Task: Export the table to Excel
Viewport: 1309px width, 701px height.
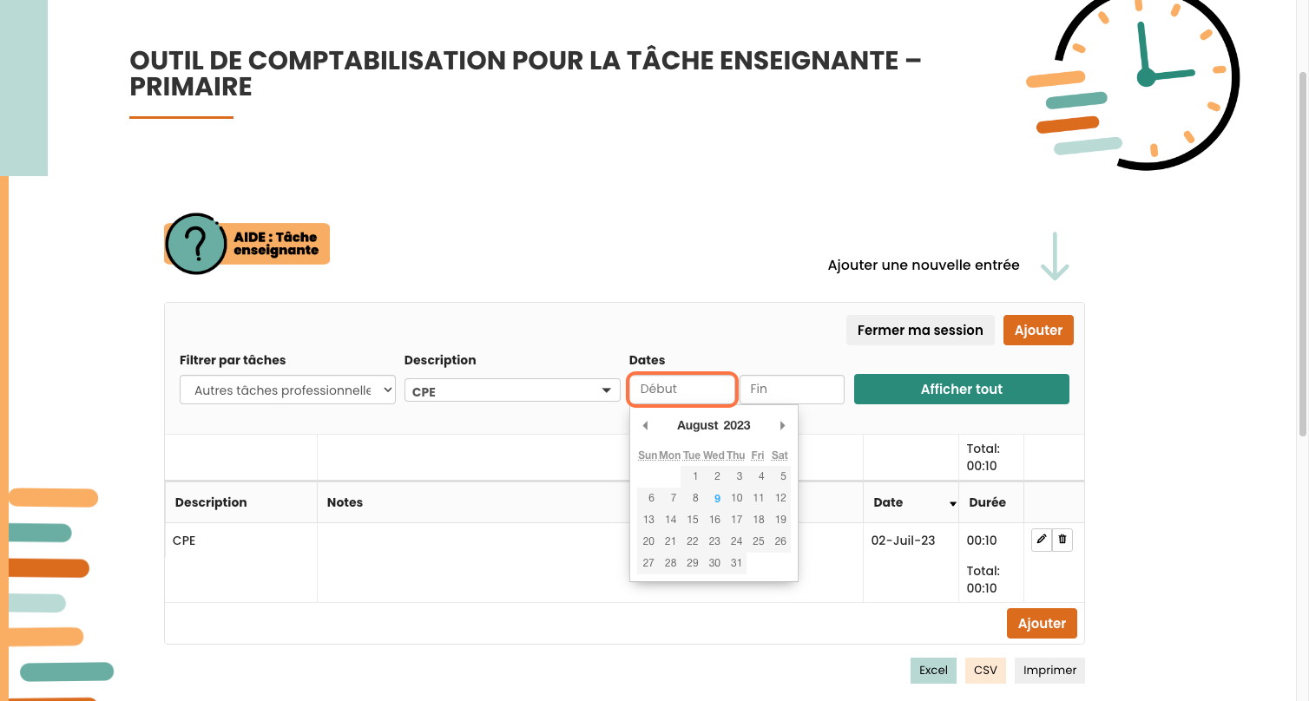Action: [933, 670]
